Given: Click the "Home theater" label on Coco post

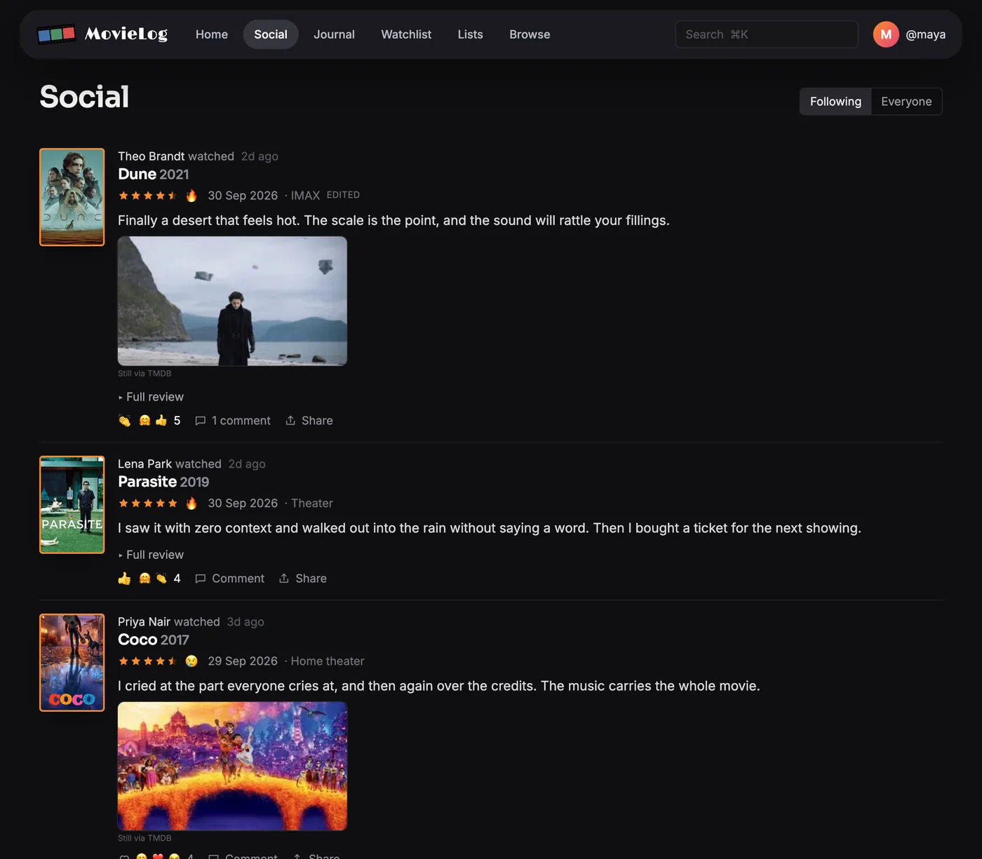Looking at the screenshot, I should coord(328,661).
